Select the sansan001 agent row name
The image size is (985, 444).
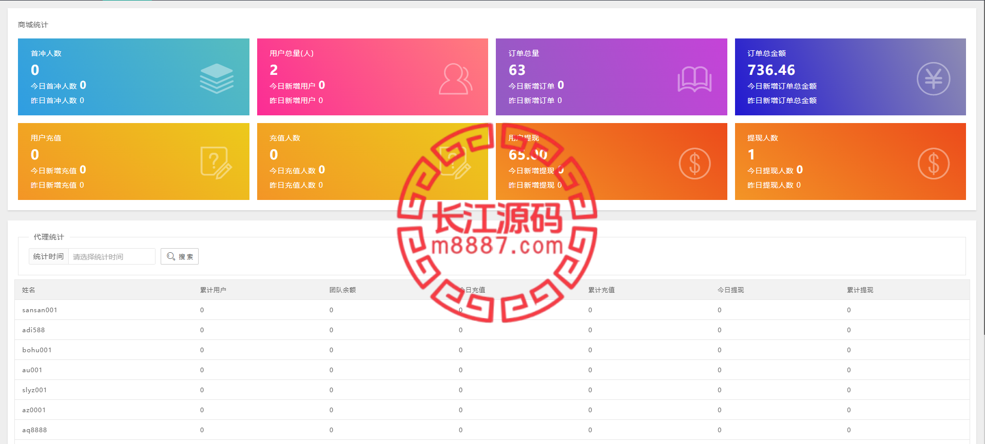40,310
